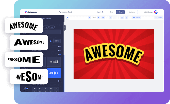
Task: Open the Image tool in left sidebar
Action: 25,88
